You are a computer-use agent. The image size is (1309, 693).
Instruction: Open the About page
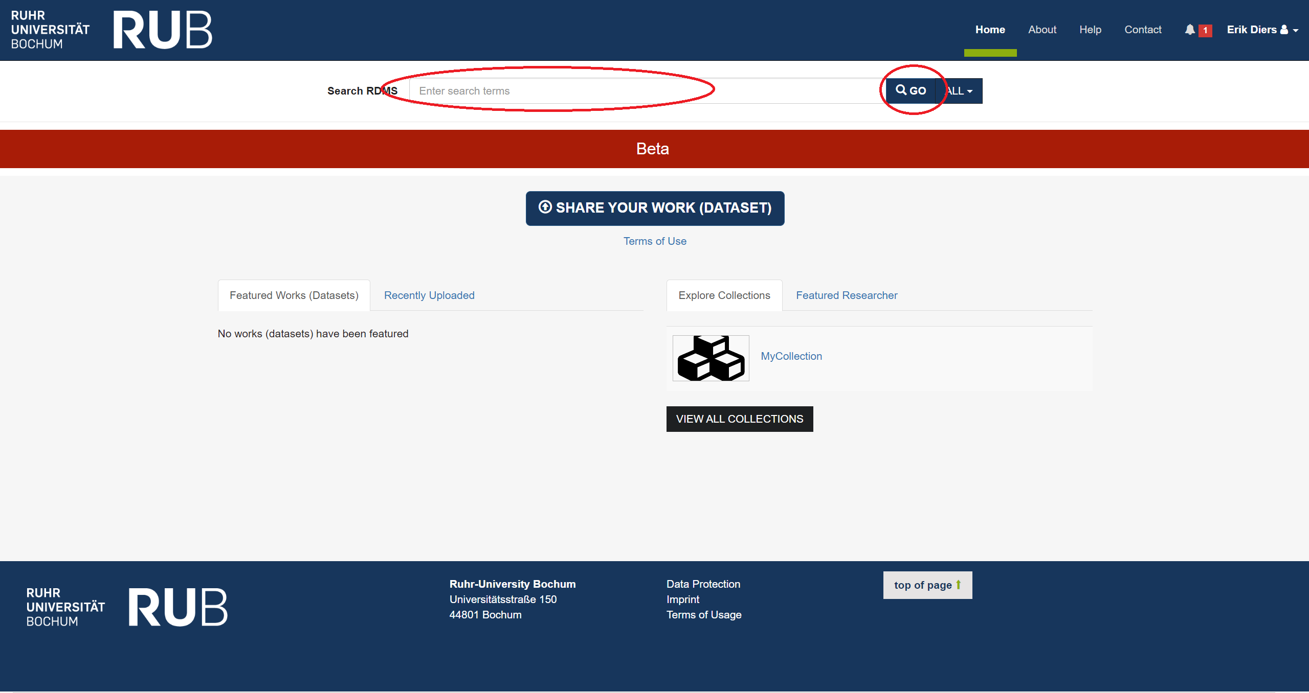[x=1042, y=30]
